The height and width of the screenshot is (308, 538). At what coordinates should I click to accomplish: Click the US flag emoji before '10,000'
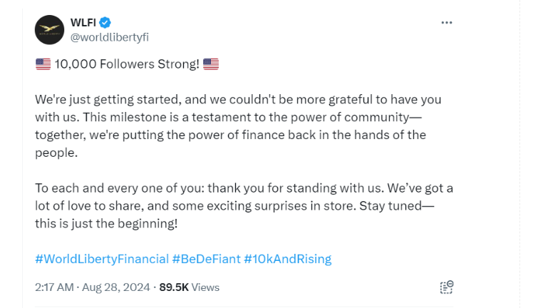43,64
